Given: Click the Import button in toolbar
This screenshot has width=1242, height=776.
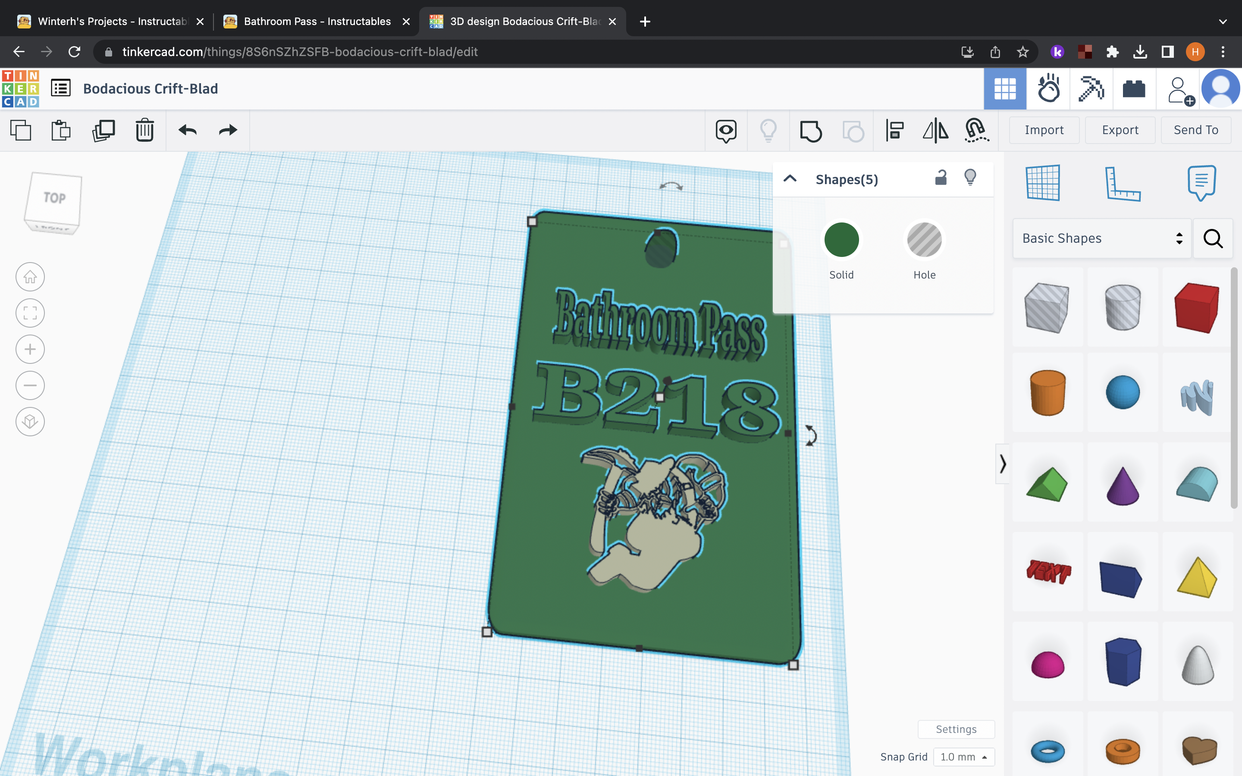Looking at the screenshot, I should pos(1044,130).
